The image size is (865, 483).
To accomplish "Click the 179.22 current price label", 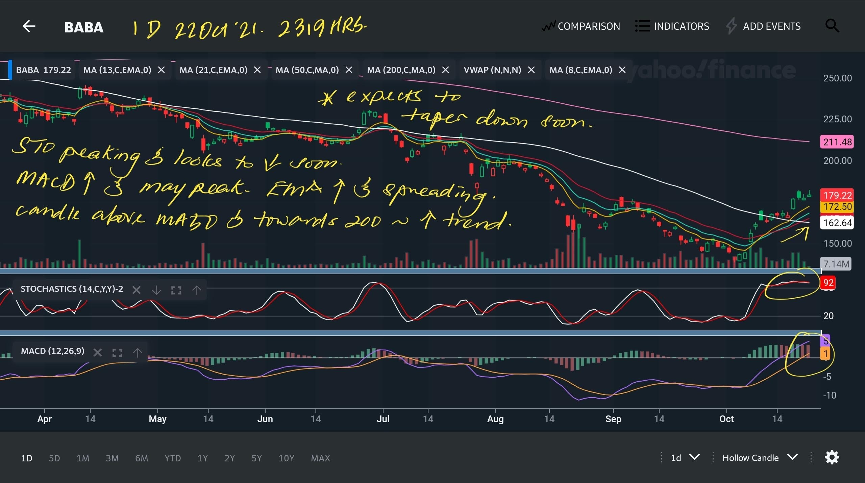I will (x=837, y=195).
